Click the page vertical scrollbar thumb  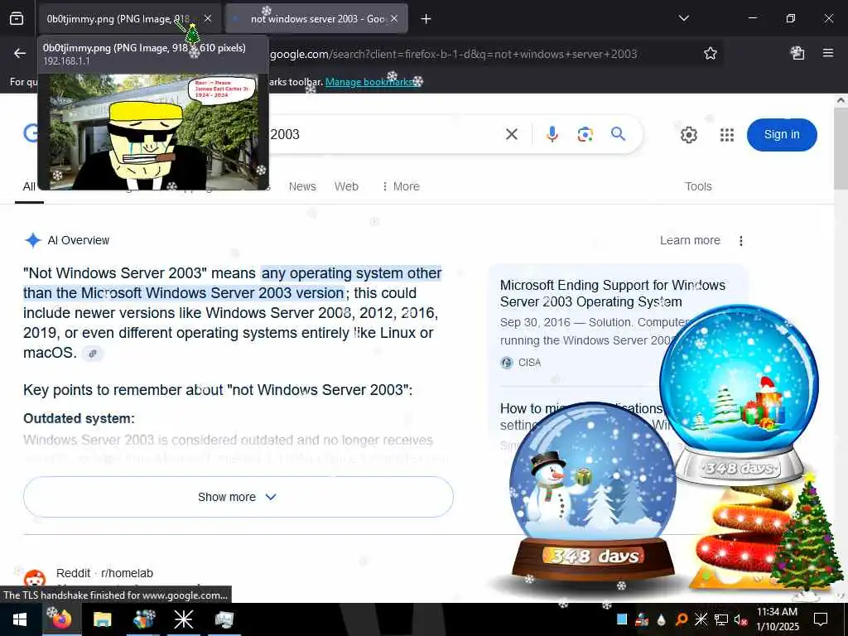coord(841,148)
